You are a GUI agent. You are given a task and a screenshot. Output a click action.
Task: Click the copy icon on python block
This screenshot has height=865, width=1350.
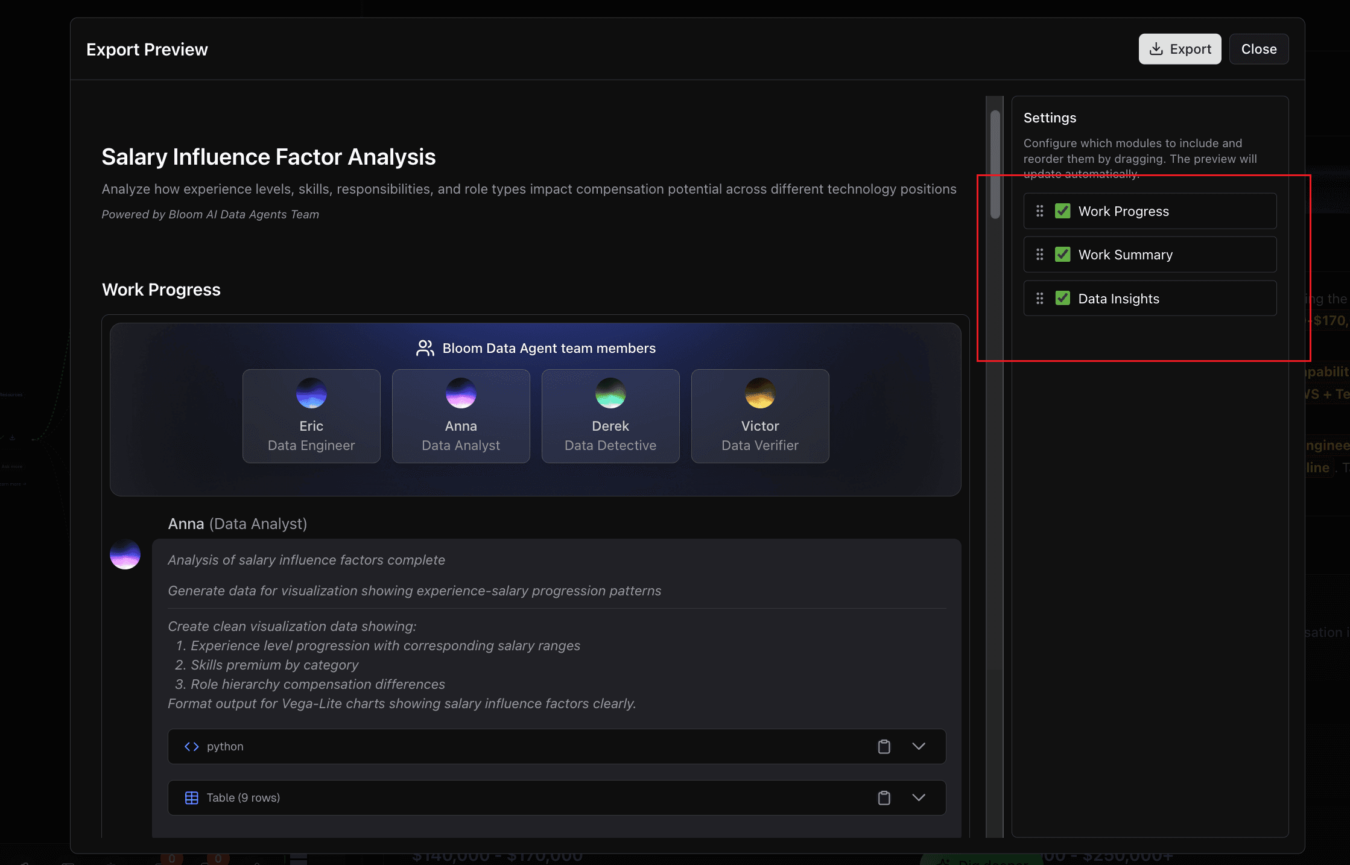point(884,747)
